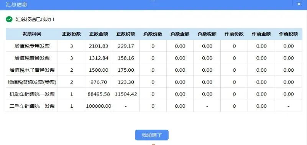Click the 汇总信息 dialog title
This screenshot has height=145, width=307.
(16, 5)
